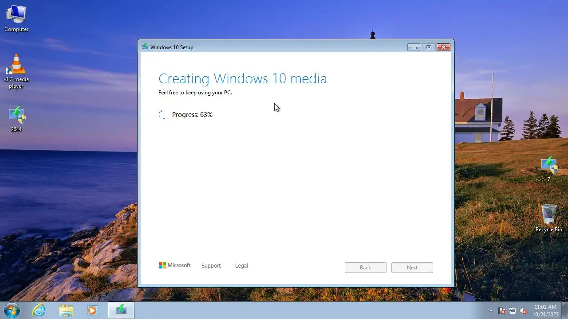
Task: Launch Windows Media Player from taskbar
Action: tap(92, 310)
